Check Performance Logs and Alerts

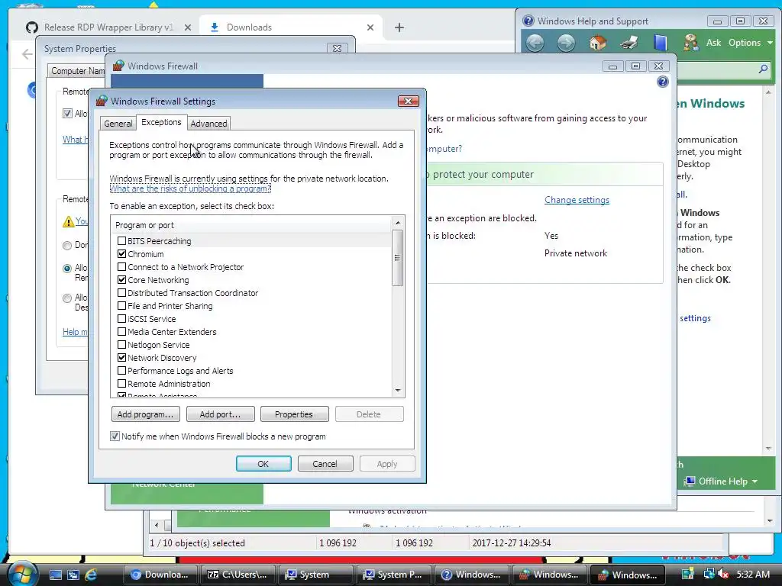tap(121, 370)
